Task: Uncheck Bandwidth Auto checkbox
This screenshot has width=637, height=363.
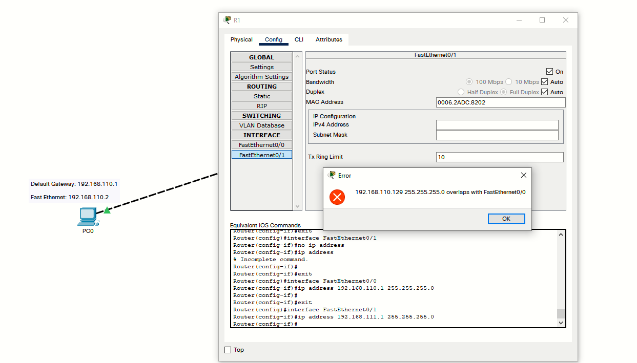Action: click(x=546, y=81)
